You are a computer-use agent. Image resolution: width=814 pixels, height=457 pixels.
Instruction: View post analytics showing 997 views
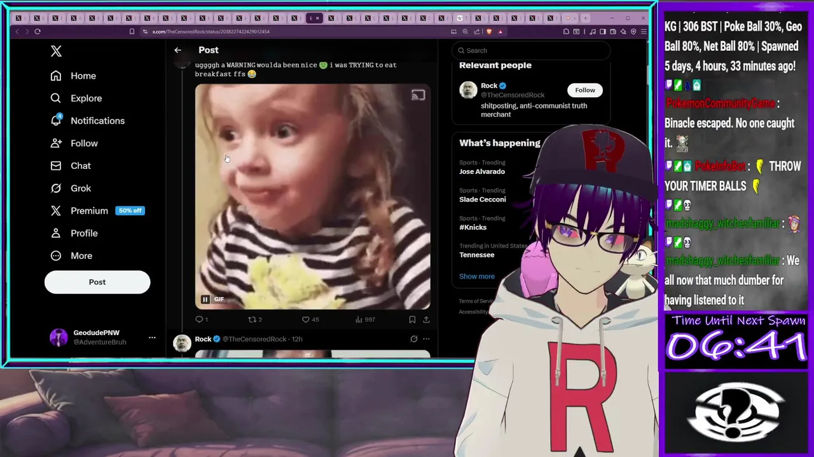365,320
